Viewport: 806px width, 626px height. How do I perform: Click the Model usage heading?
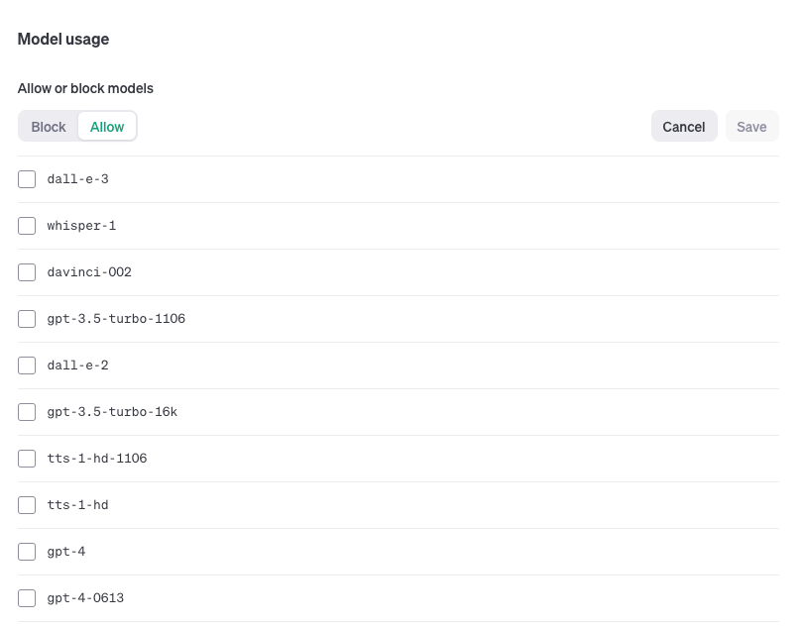coord(63,40)
